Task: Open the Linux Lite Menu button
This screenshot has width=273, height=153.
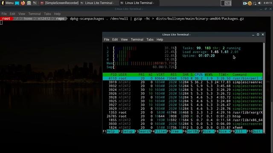Action: coord(7,3)
